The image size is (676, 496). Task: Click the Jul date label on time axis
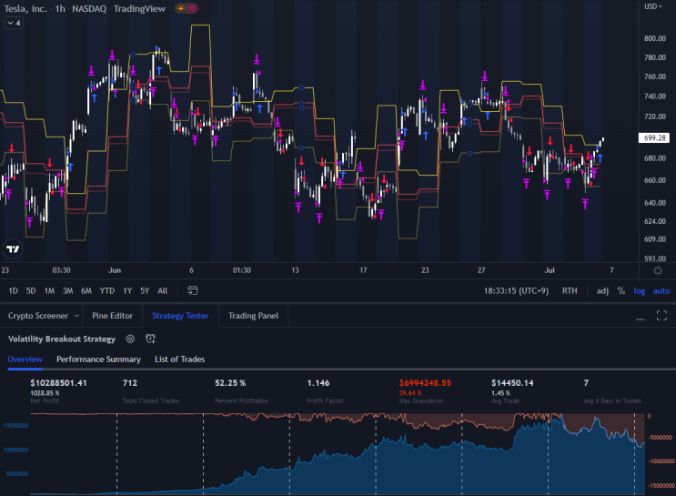pyautogui.click(x=550, y=270)
